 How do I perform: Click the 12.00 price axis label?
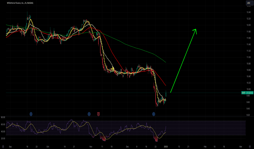point(249,25)
